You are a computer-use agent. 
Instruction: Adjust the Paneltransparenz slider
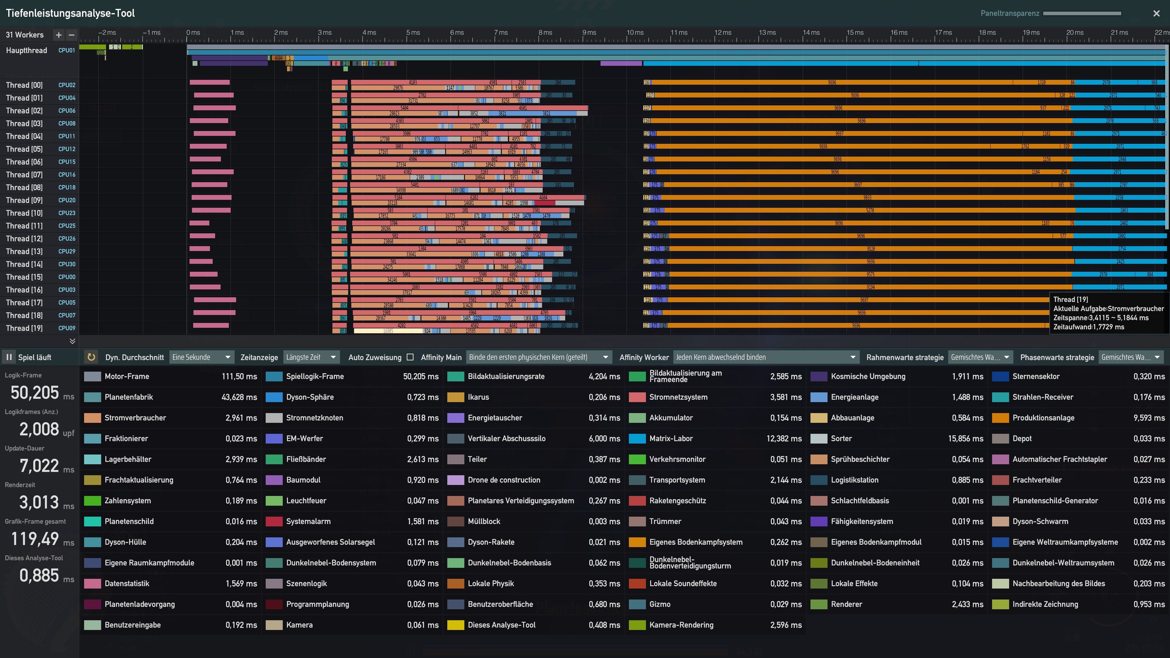point(1082,13)
